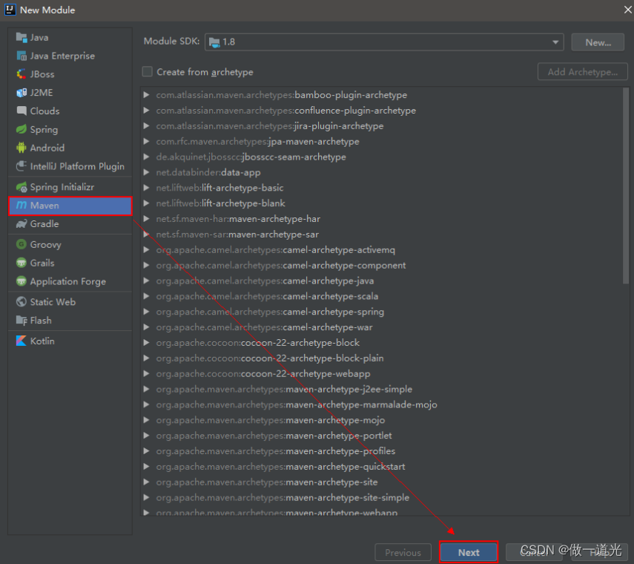The image size is (634, 564).
Task: Select the Android robot icon
Action: (x=22, y=148)
